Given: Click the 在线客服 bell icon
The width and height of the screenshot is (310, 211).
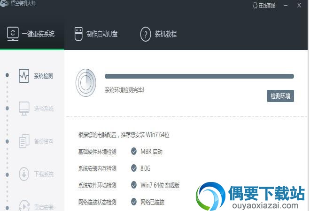Looking at the screenshot, I should (255, 5).
